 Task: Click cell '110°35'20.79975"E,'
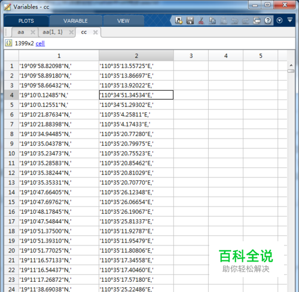pyautogui.click(x=136, y=144)
